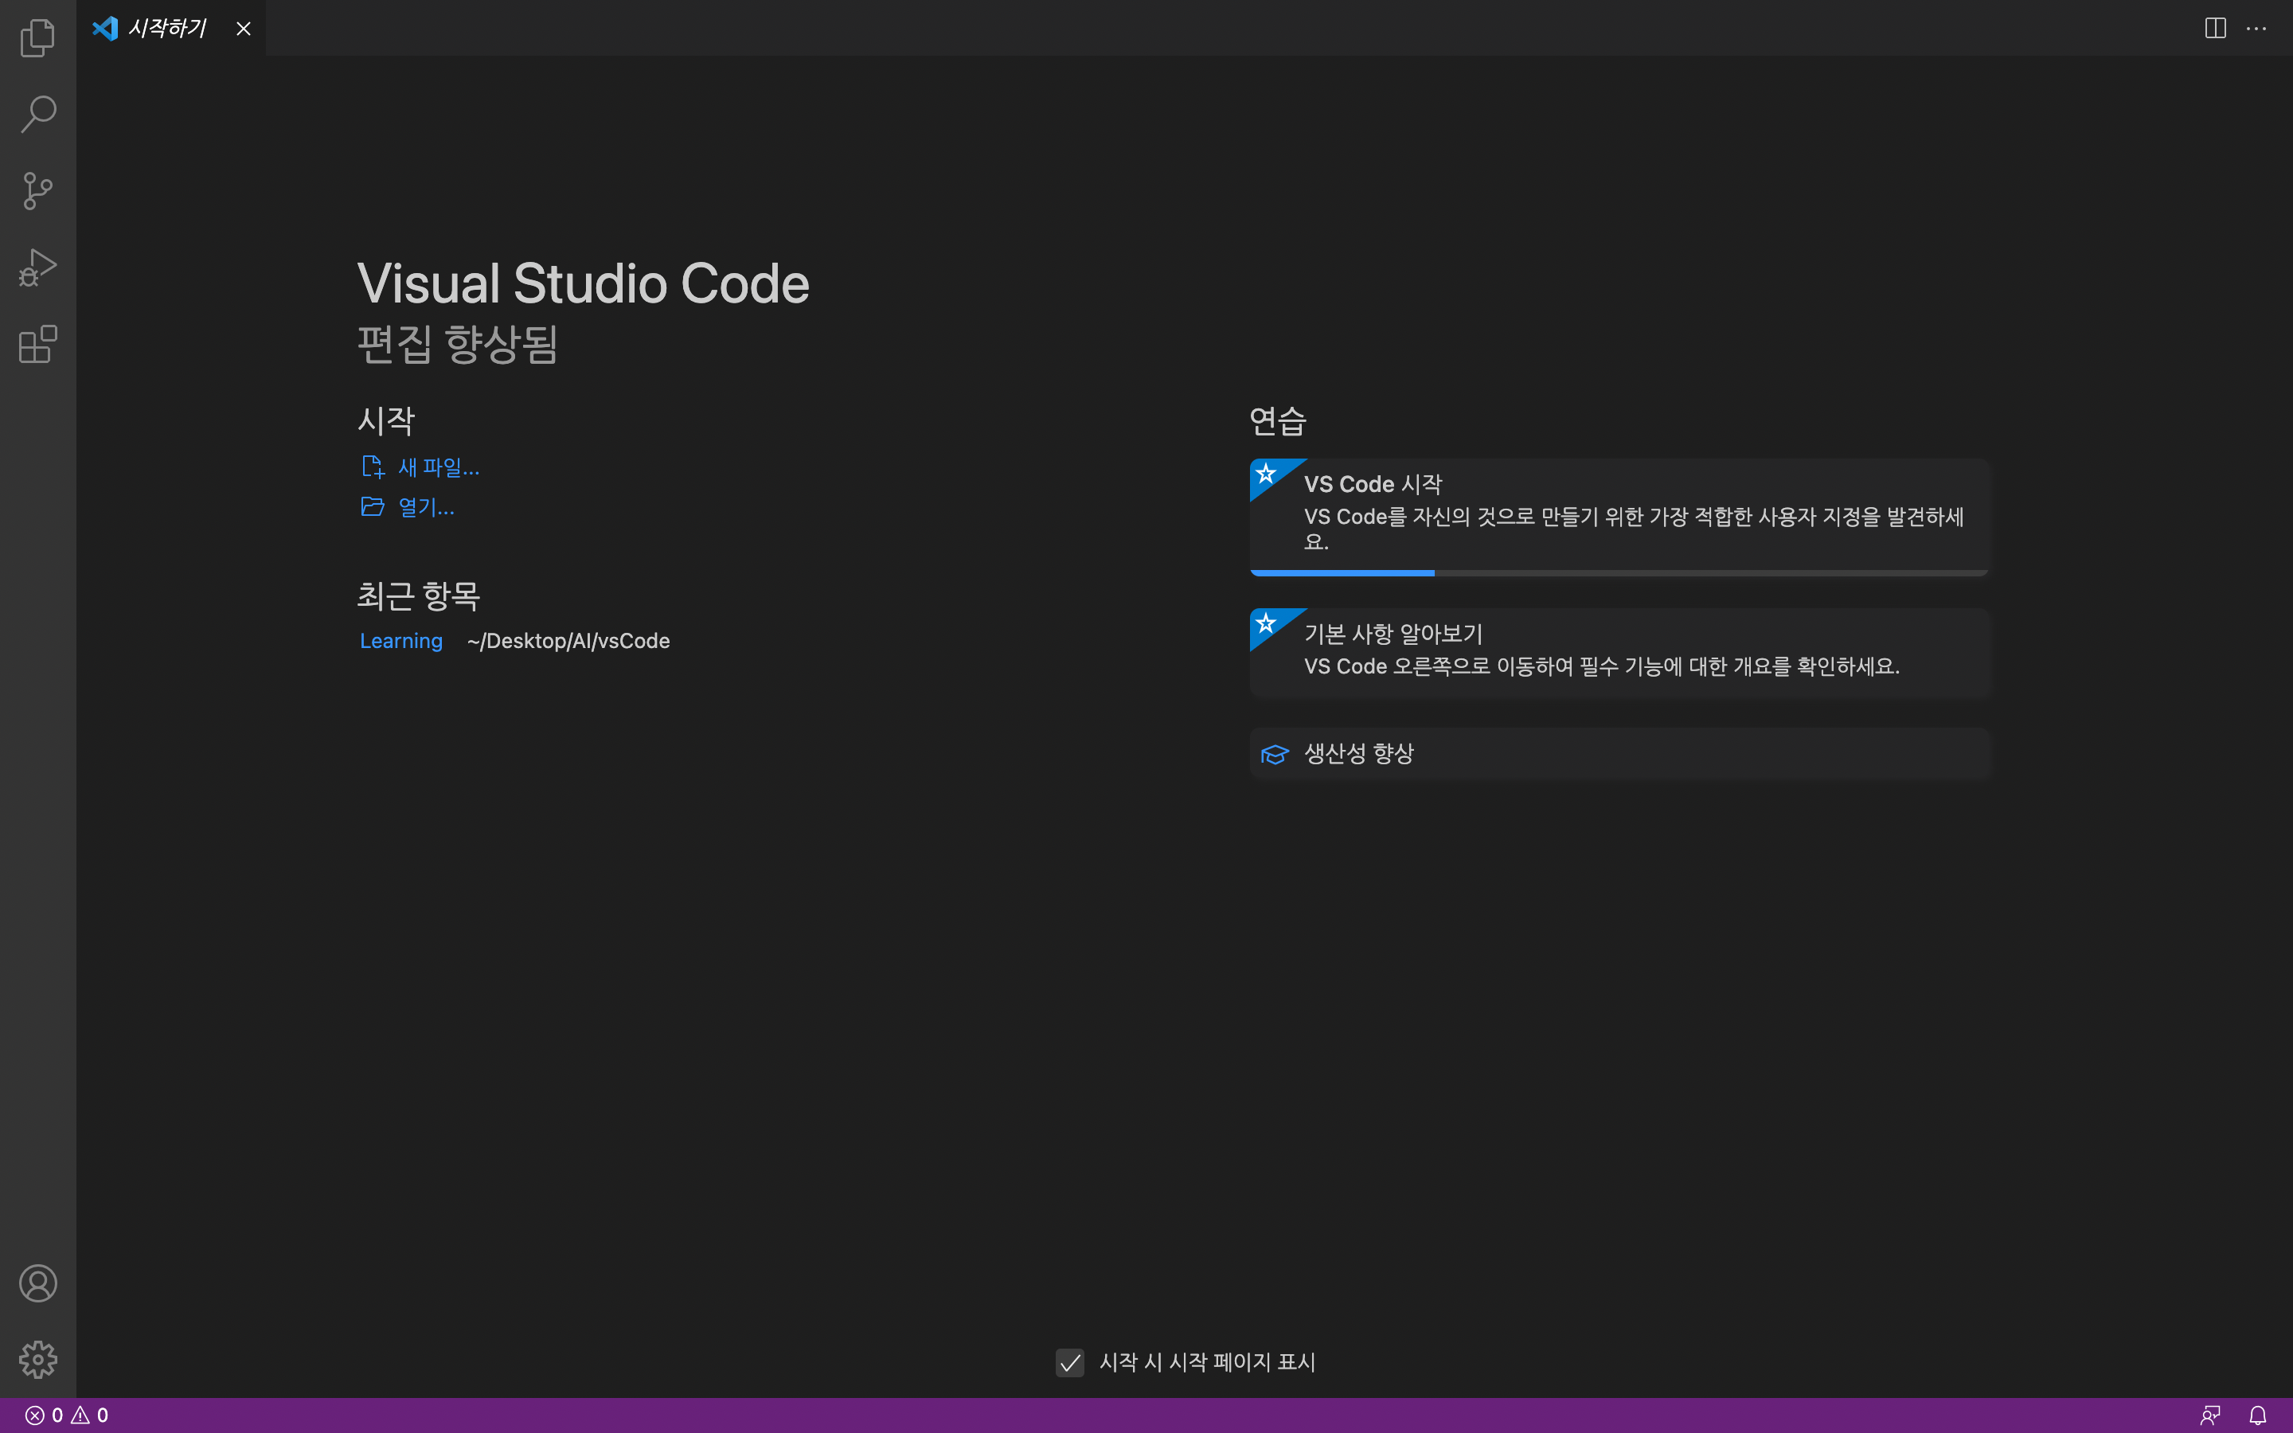This screenshot has height=1433, width=2293.
Task: Open the recent 'Learning' folder
Action: pyautogui.click(x=400, y=641)
